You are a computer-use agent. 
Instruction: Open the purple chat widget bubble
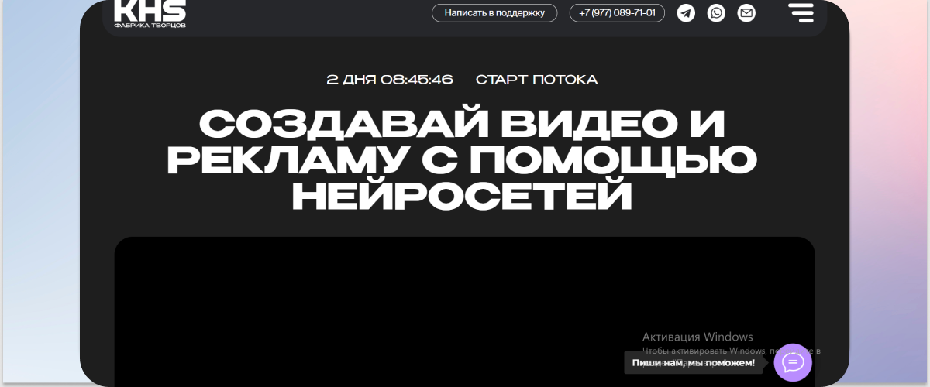pyautogui.click(x=793, y=362)
